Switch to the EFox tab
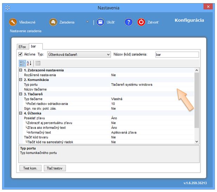Screen dimensions: 217x192 coord(22,47)
